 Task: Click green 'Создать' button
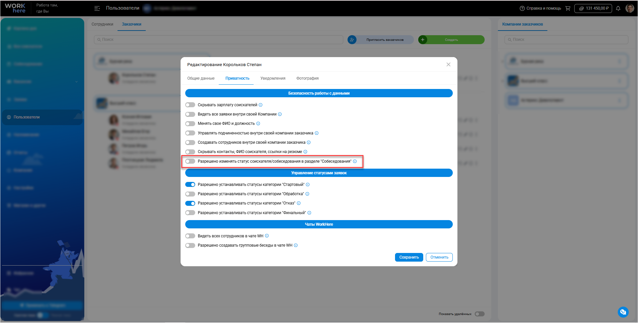[451, 40]
